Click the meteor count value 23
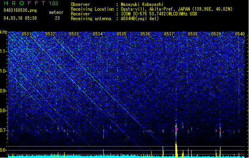Image resolution: width=249 pixels, height=158 pixels. [57, 18]
